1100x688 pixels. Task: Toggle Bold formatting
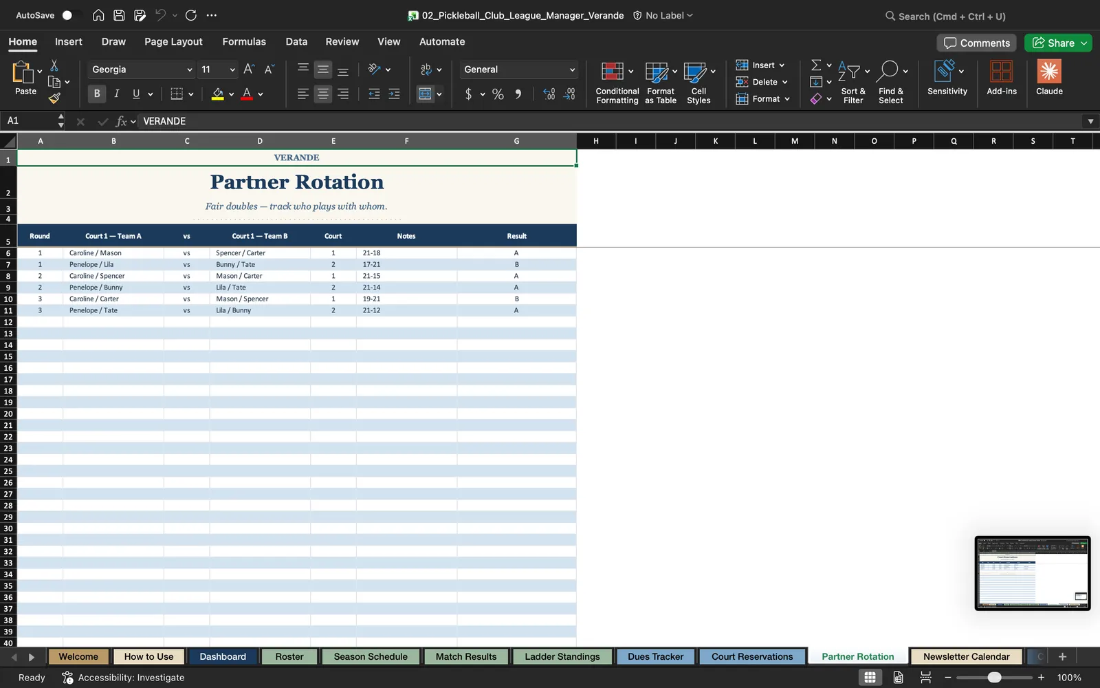[96, 94]
